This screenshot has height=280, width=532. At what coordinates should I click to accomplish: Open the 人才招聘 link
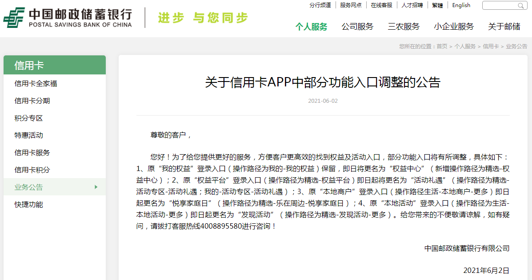coord(412,5)
